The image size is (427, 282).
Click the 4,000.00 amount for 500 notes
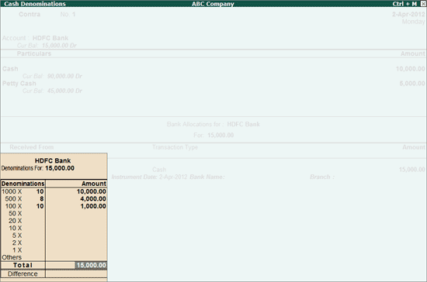pyautogui.click(x=93, y=199)
